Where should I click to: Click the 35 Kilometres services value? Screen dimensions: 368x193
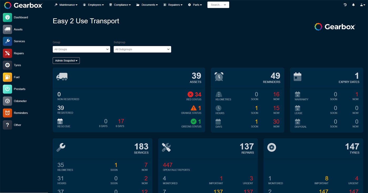[x=60, y=165]
